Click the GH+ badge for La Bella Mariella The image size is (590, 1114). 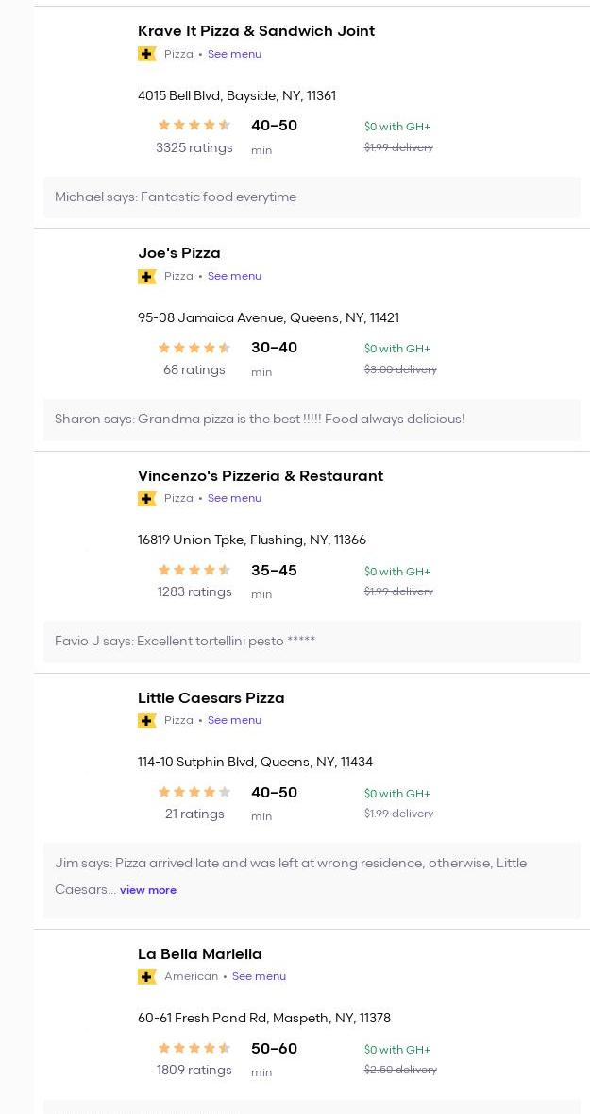[x=146, y=976]
